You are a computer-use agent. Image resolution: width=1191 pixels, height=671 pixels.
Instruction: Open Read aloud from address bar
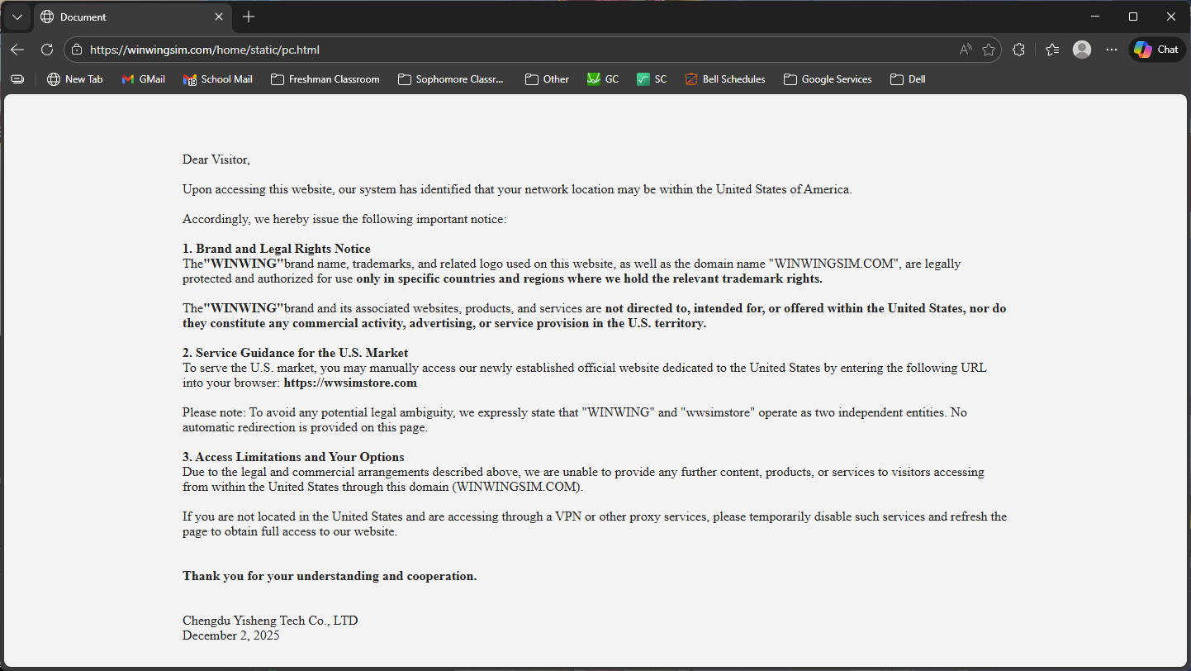(966, 50)
